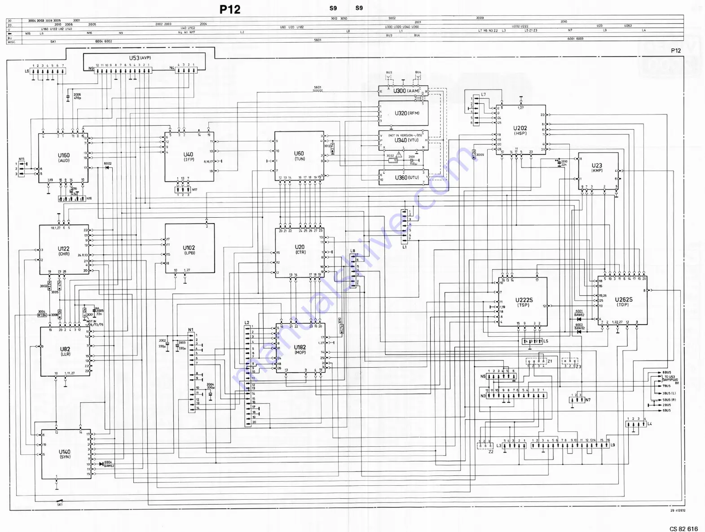Click the SK1 switch symbol
705x532 pixels.
59,501
